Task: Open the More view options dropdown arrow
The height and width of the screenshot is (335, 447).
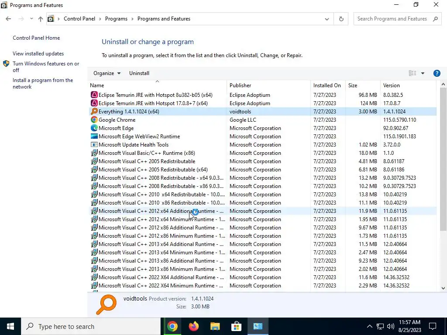Action: point(423,73)
